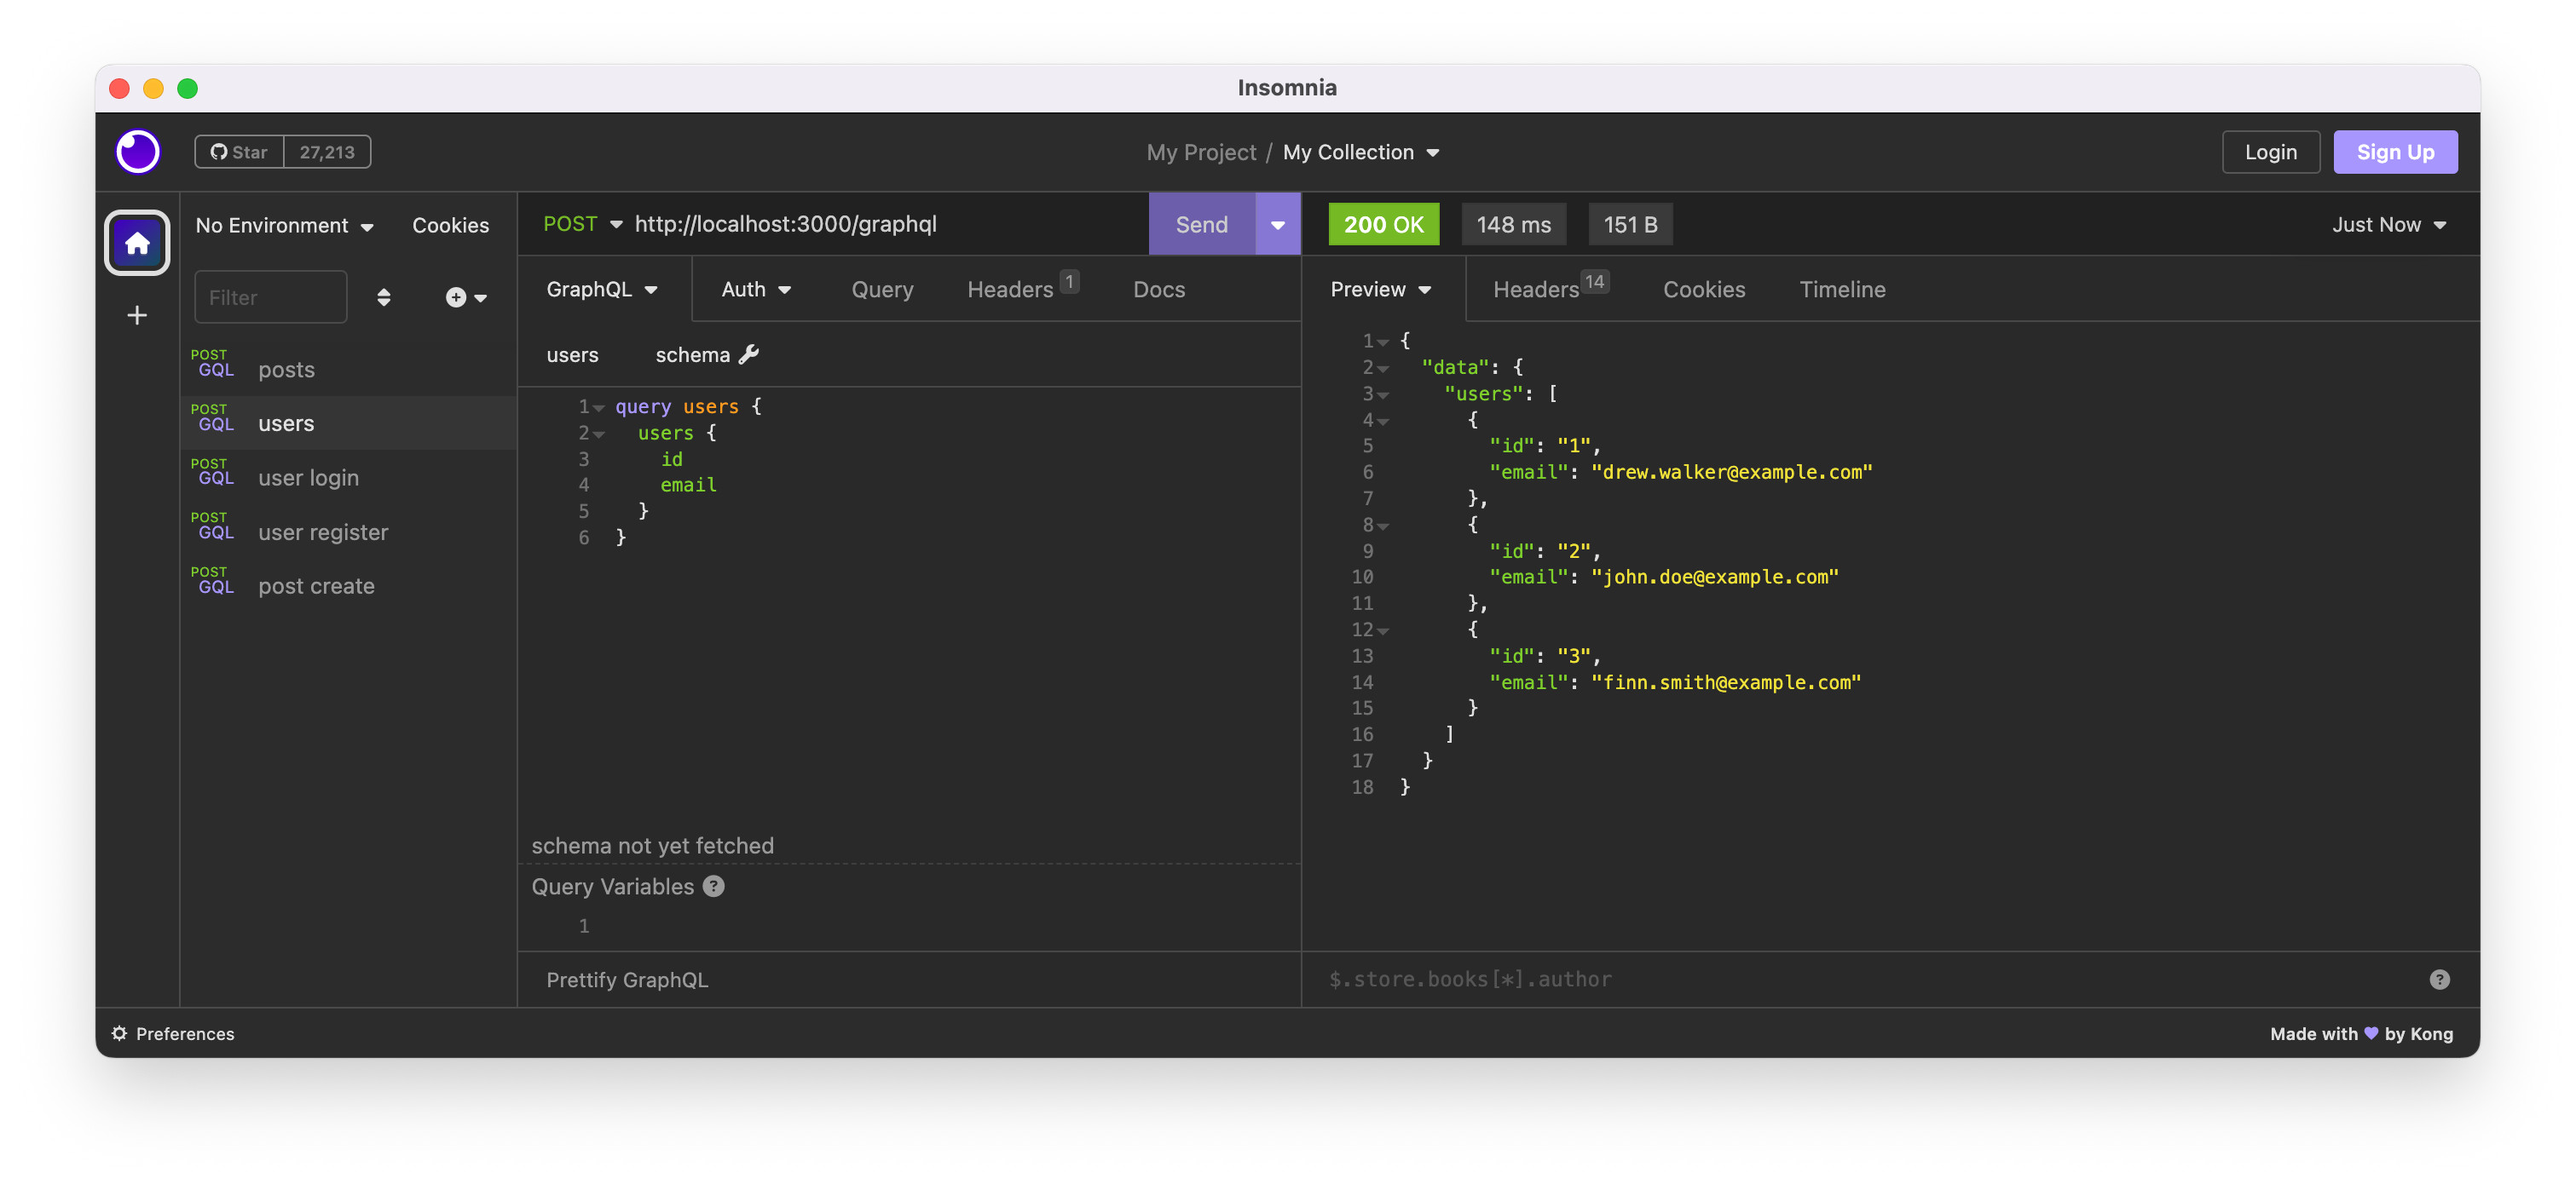
Task: Switch to the Timeline tab
Action: point(1842,289)
